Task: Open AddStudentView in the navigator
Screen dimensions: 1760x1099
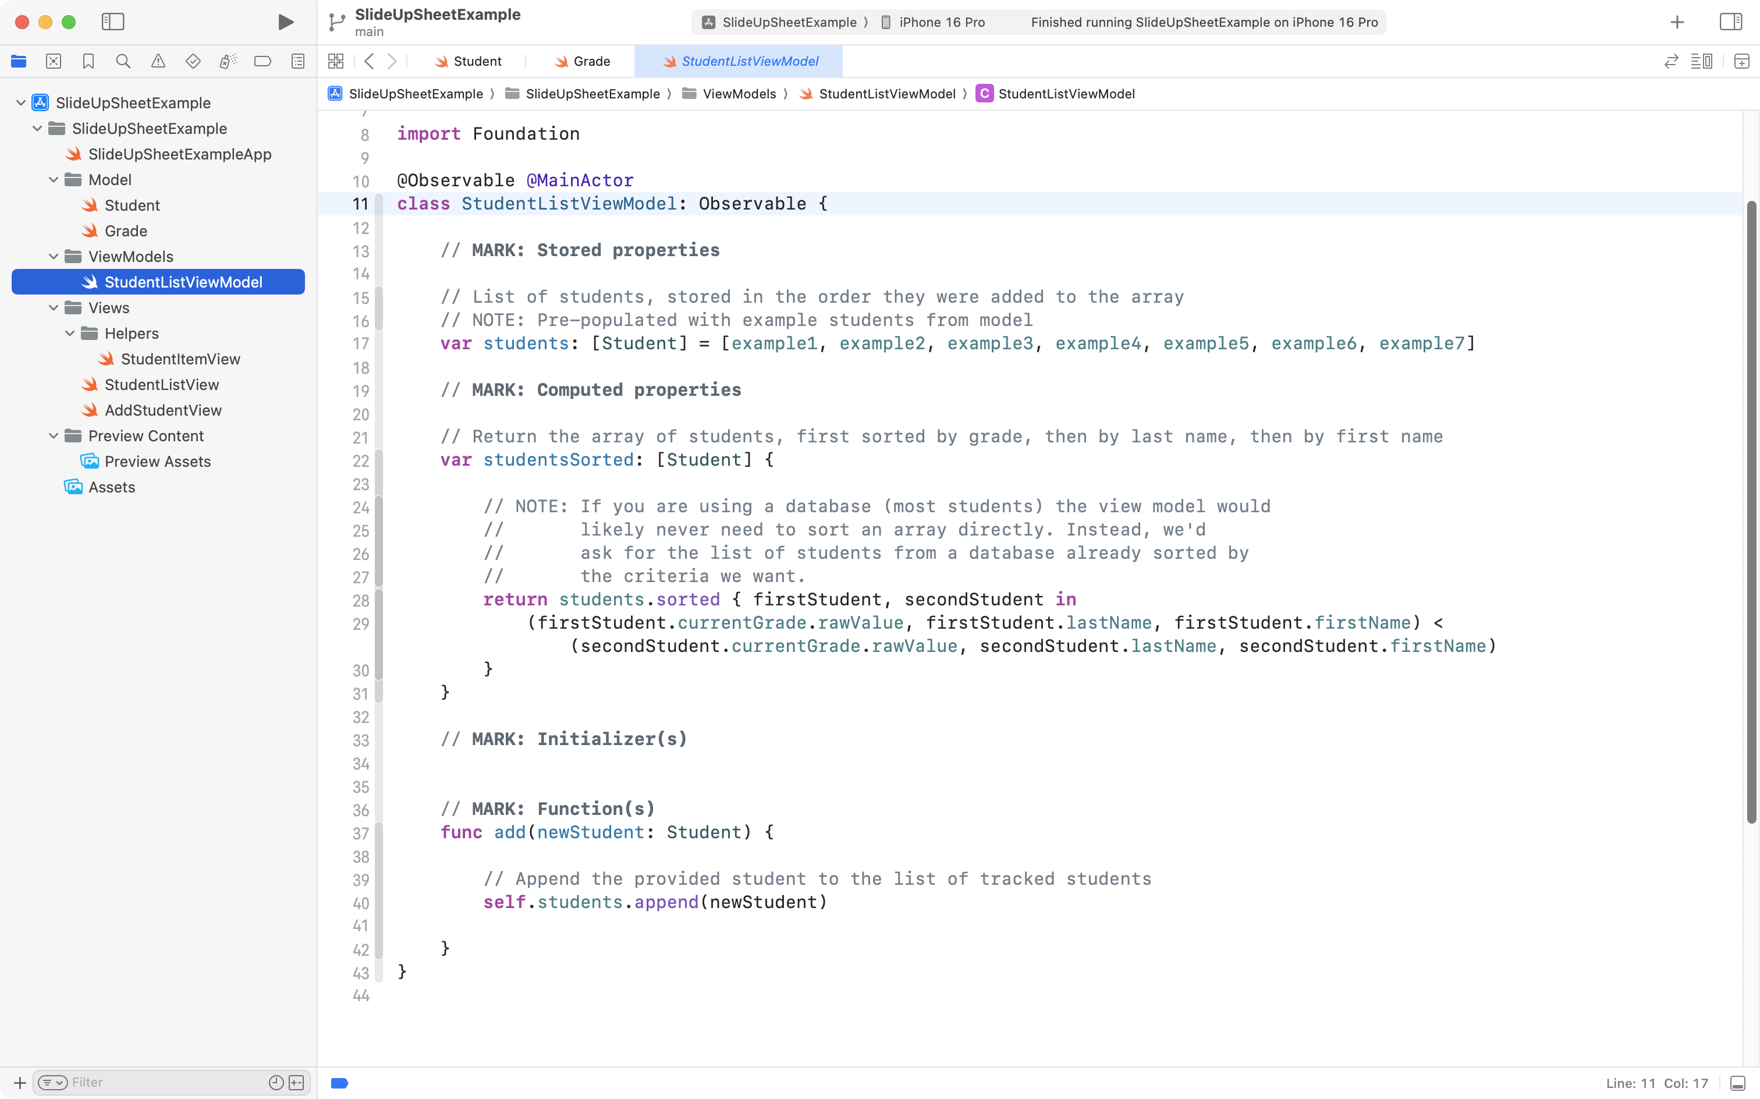Action: click(163, 410)
